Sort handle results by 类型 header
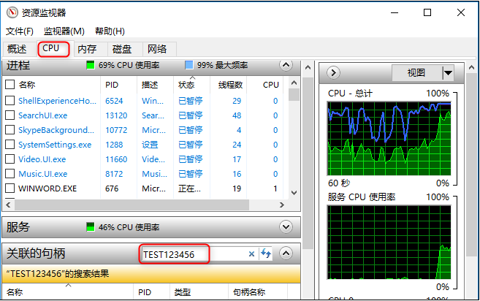The width and height of the screenshot is (480, 301). coord(199,292)
